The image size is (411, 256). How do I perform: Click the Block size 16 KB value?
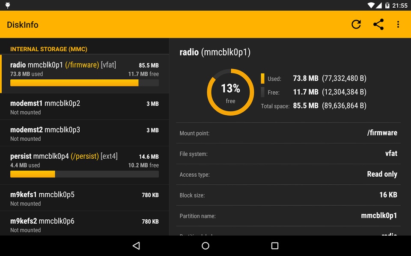coord(388,195)
